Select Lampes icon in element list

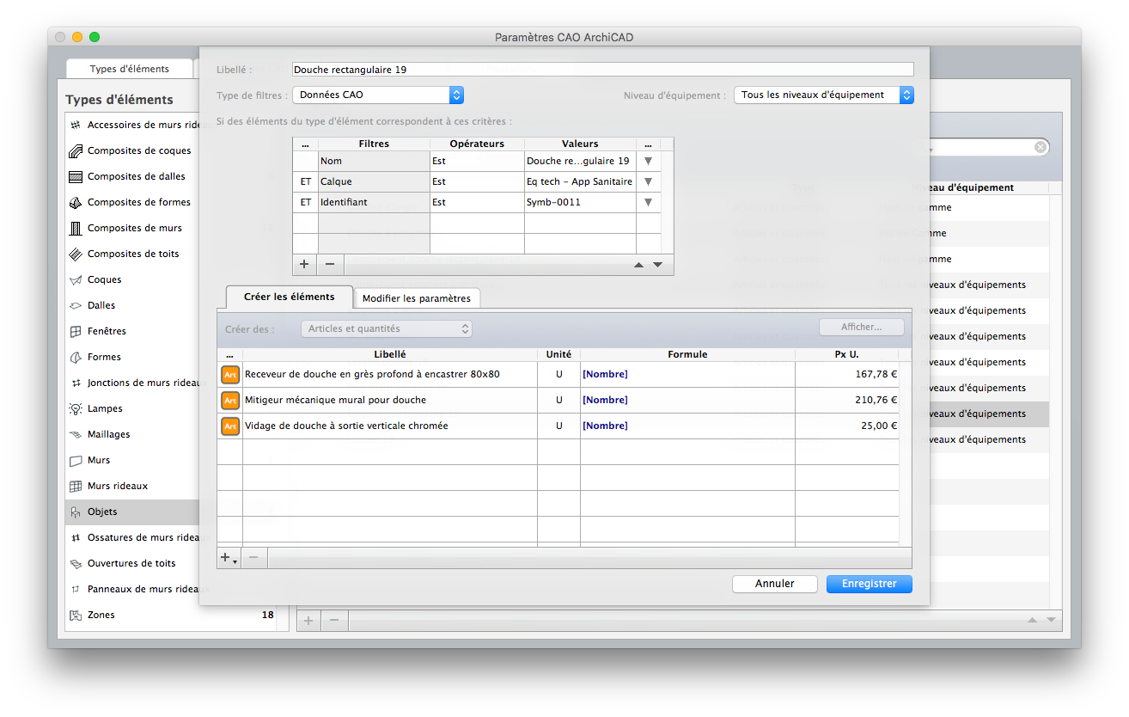click(x=76, y=408)
